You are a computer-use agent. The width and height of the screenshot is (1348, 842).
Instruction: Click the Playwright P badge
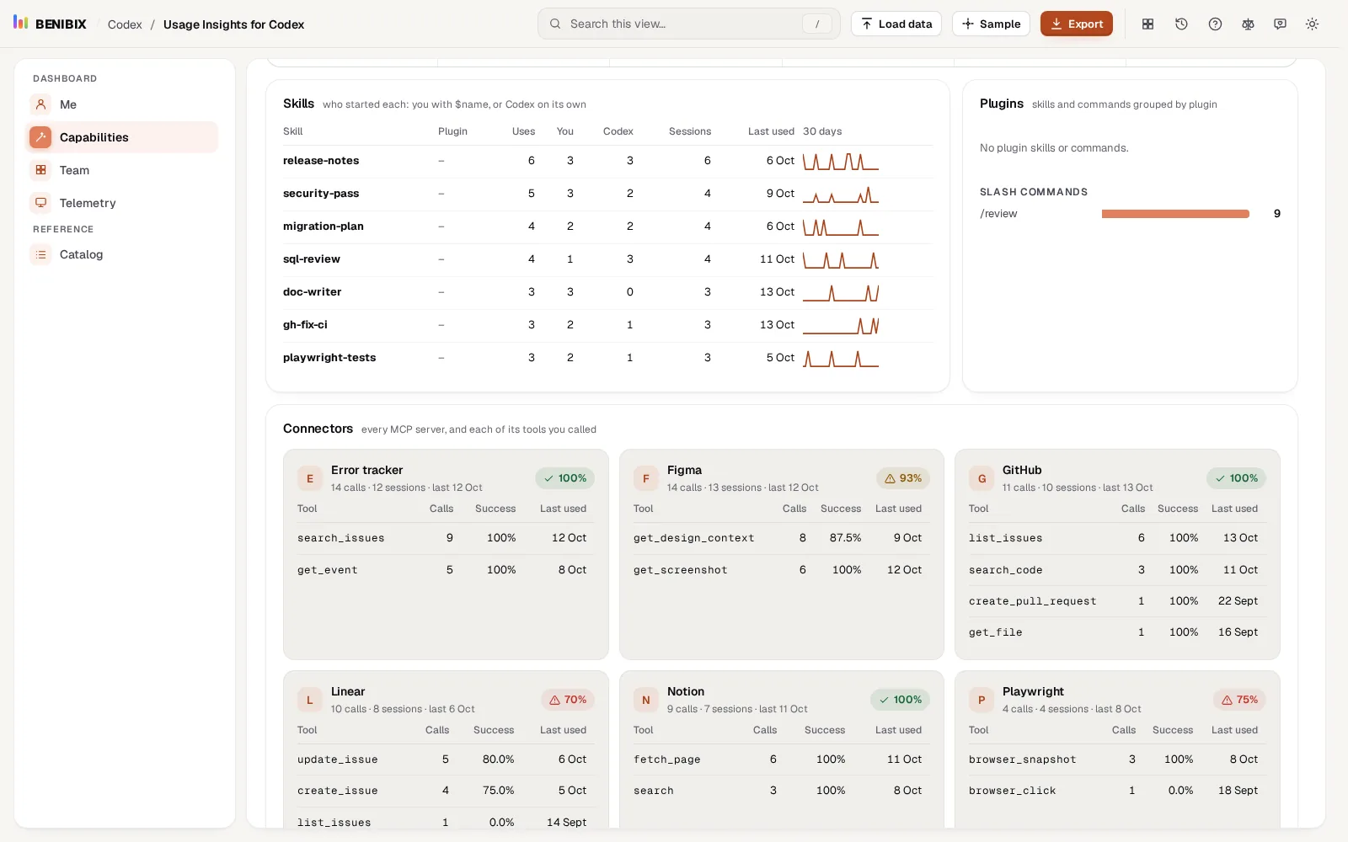point(982,700)
